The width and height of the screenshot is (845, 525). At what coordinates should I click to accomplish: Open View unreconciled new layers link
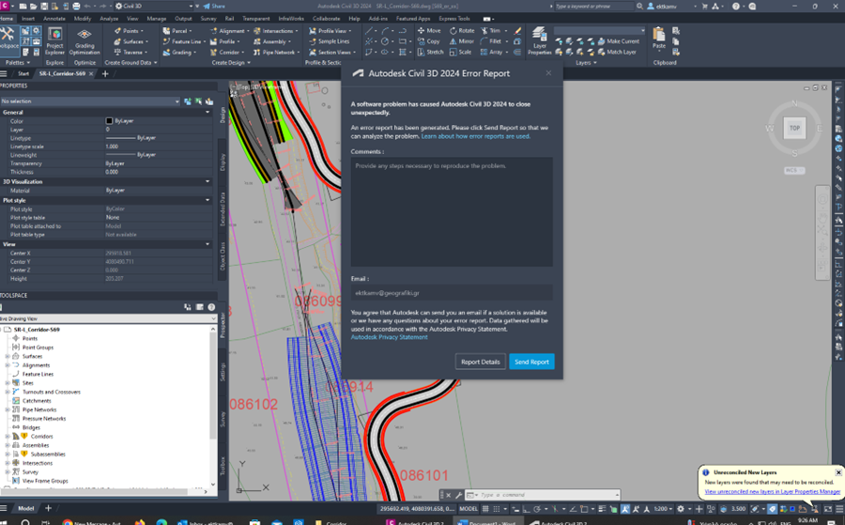(773, 491)
